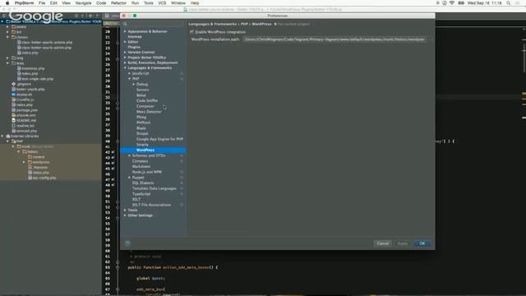Click the OK button in Preferences
Image resolution: width=526 pixels, height=296 pixels.
pos(422,243)
